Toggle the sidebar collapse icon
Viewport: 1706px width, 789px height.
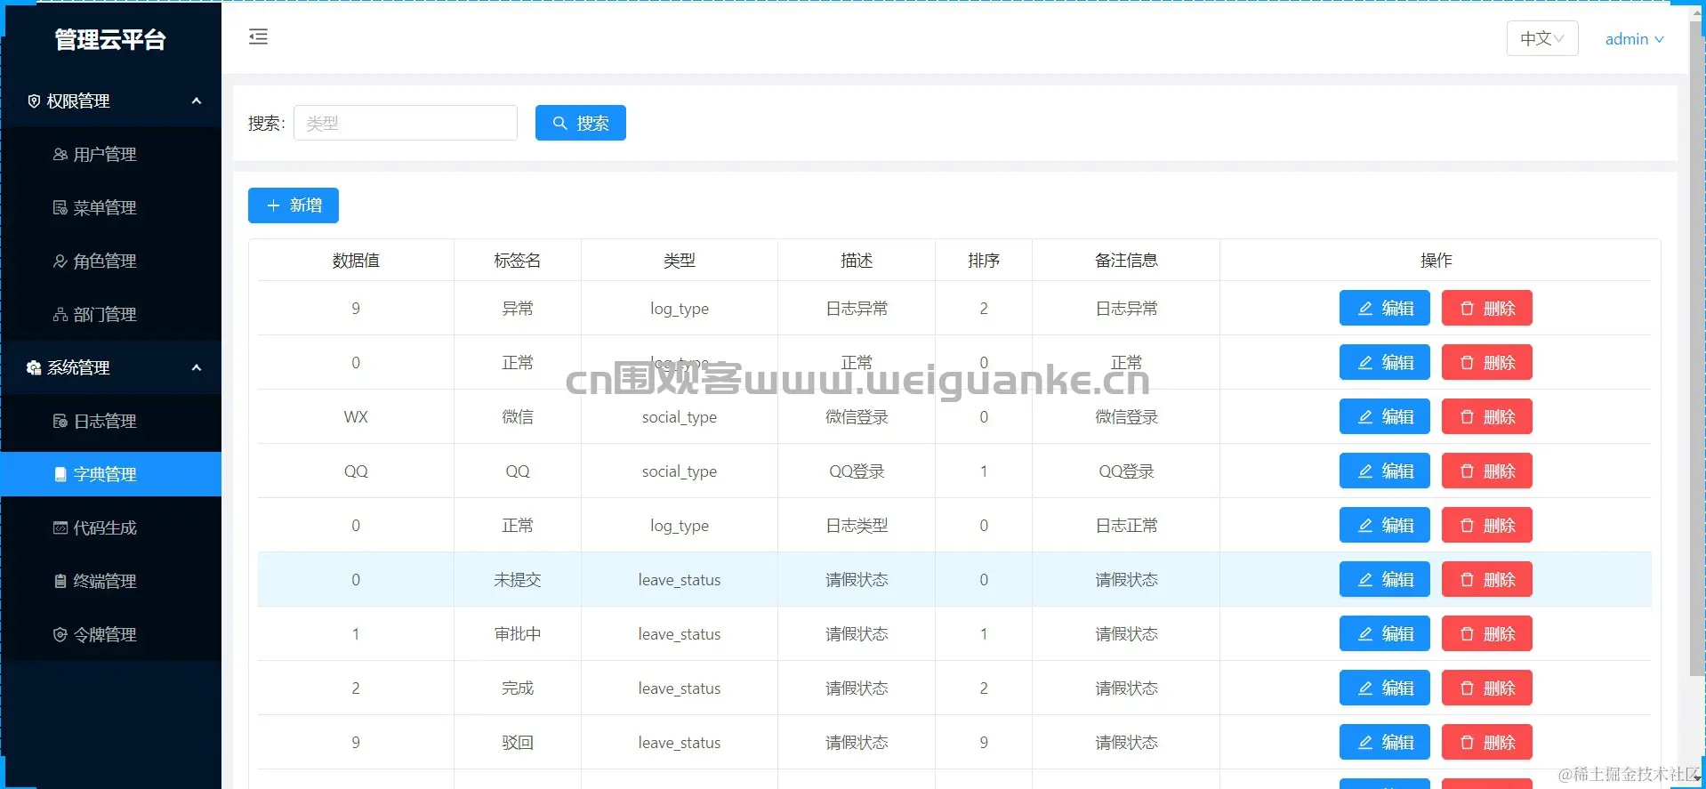point(258,36)
